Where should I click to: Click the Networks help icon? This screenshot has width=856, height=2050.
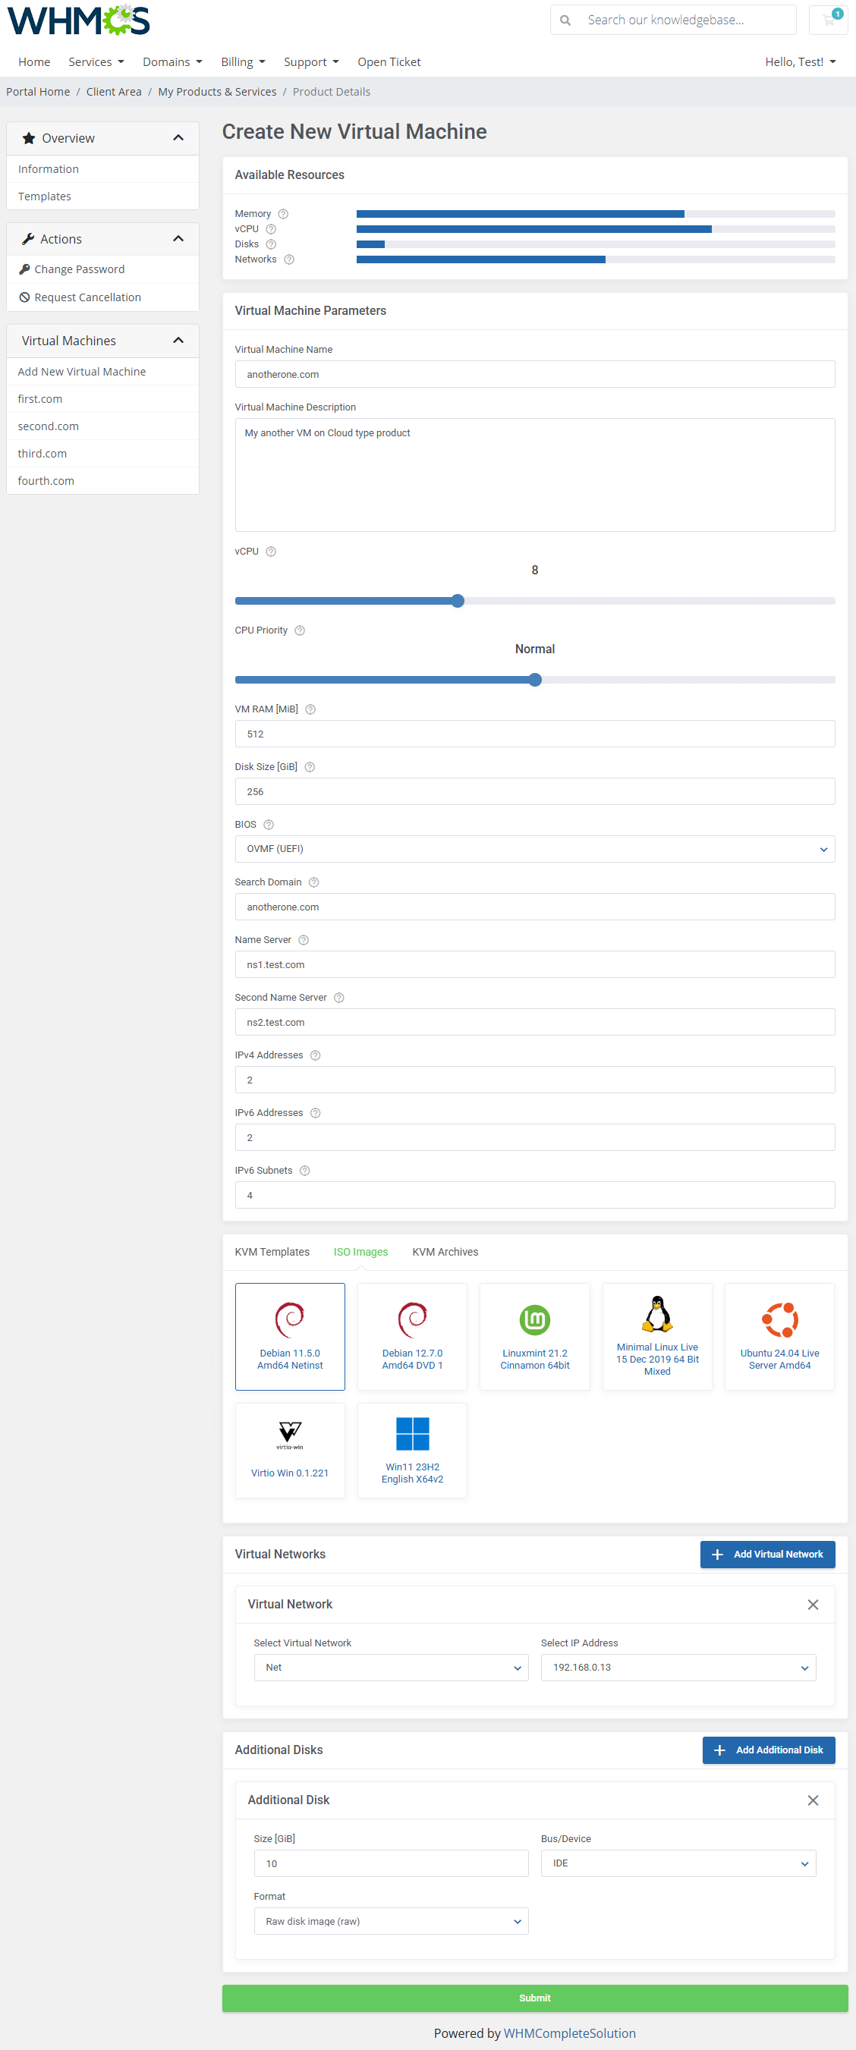(x=289, y=259)
